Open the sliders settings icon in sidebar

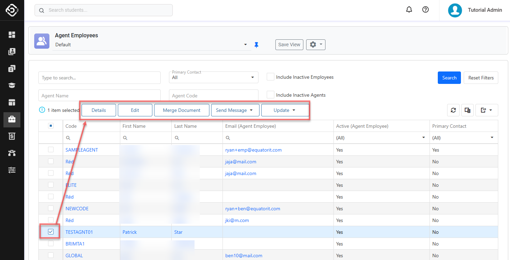click(x=12, y=170)
